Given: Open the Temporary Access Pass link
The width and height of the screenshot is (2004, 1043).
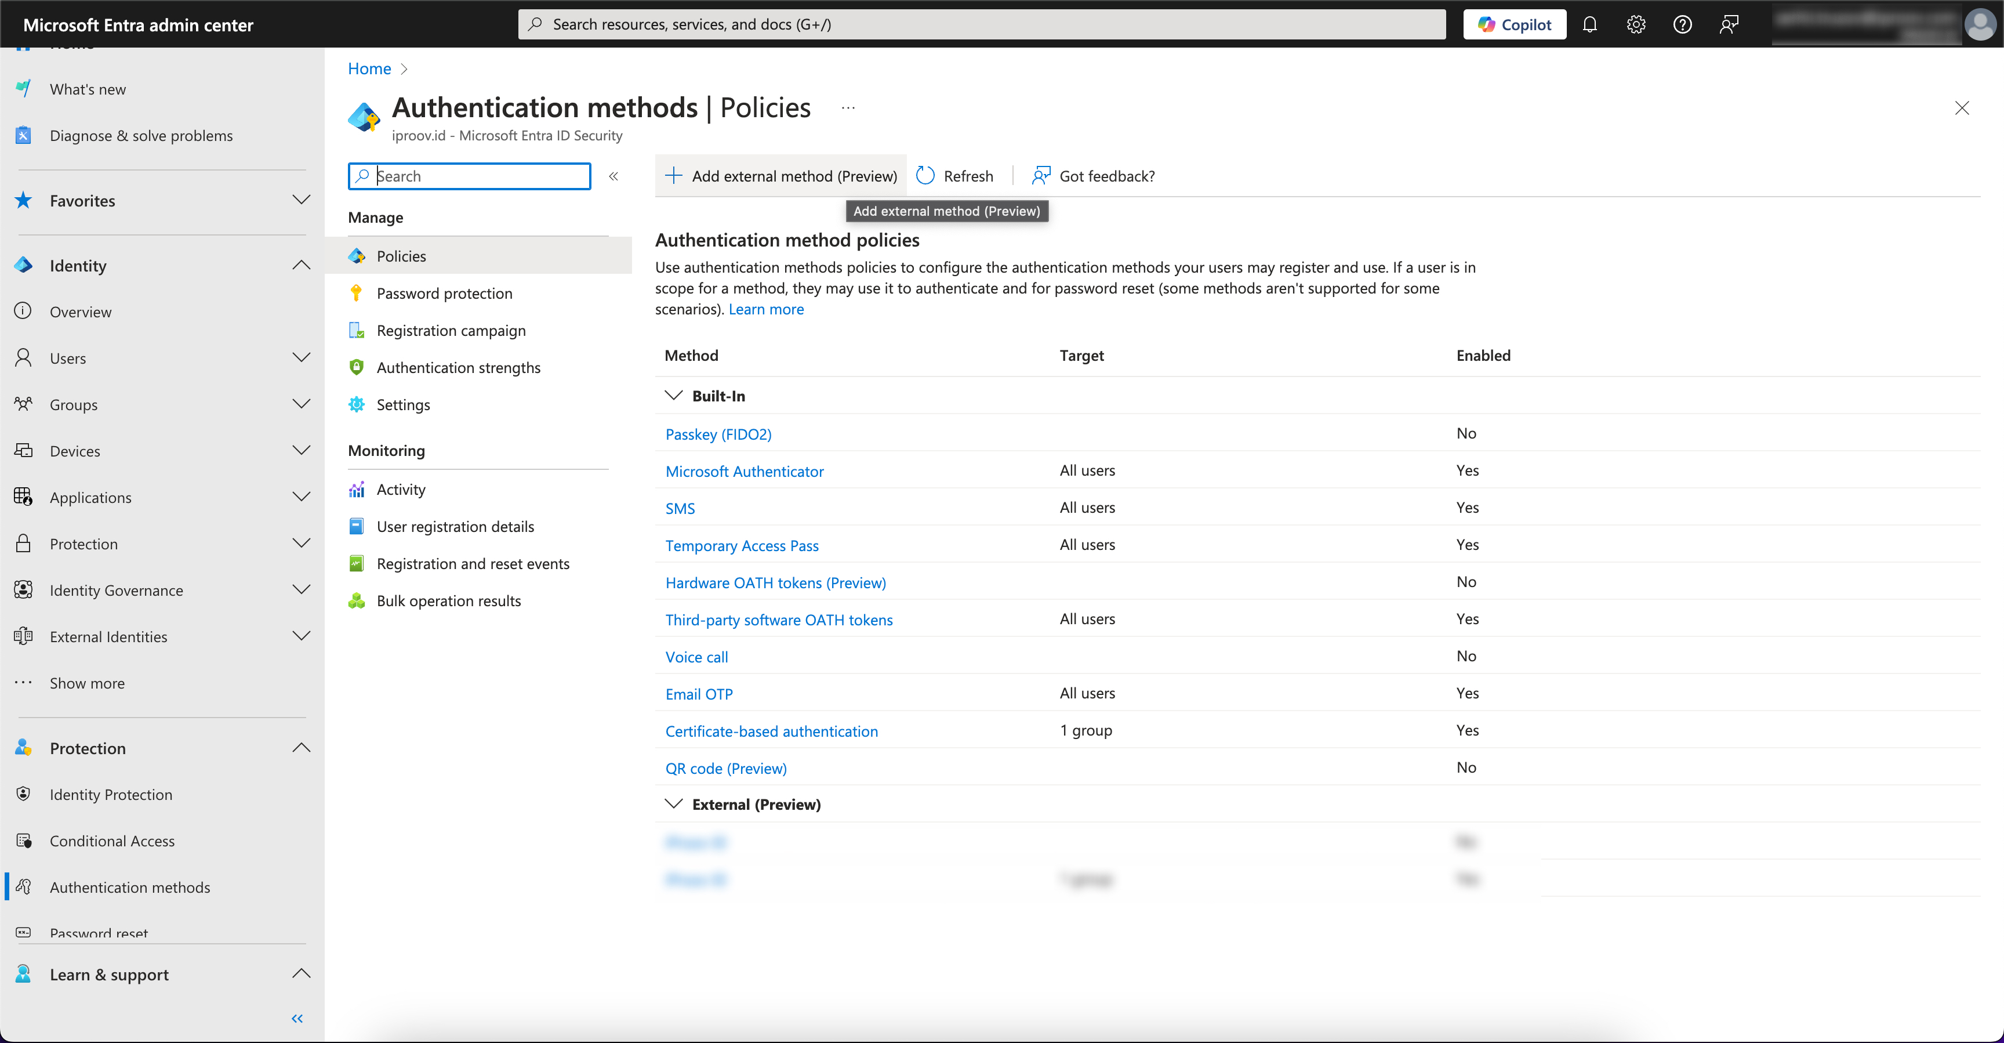Looking at the screenshot, I should 742,546.
